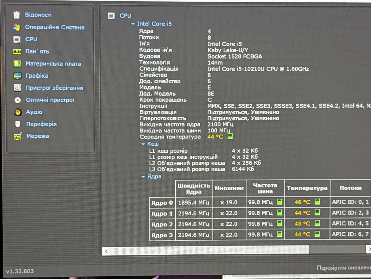Click the Операційна Система Windows flag icon
371x279 pixels.
point(17,27)
